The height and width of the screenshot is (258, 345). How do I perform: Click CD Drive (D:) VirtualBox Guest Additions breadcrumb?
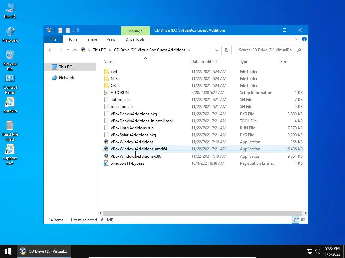pyautogui.click(x=150, y=50)
